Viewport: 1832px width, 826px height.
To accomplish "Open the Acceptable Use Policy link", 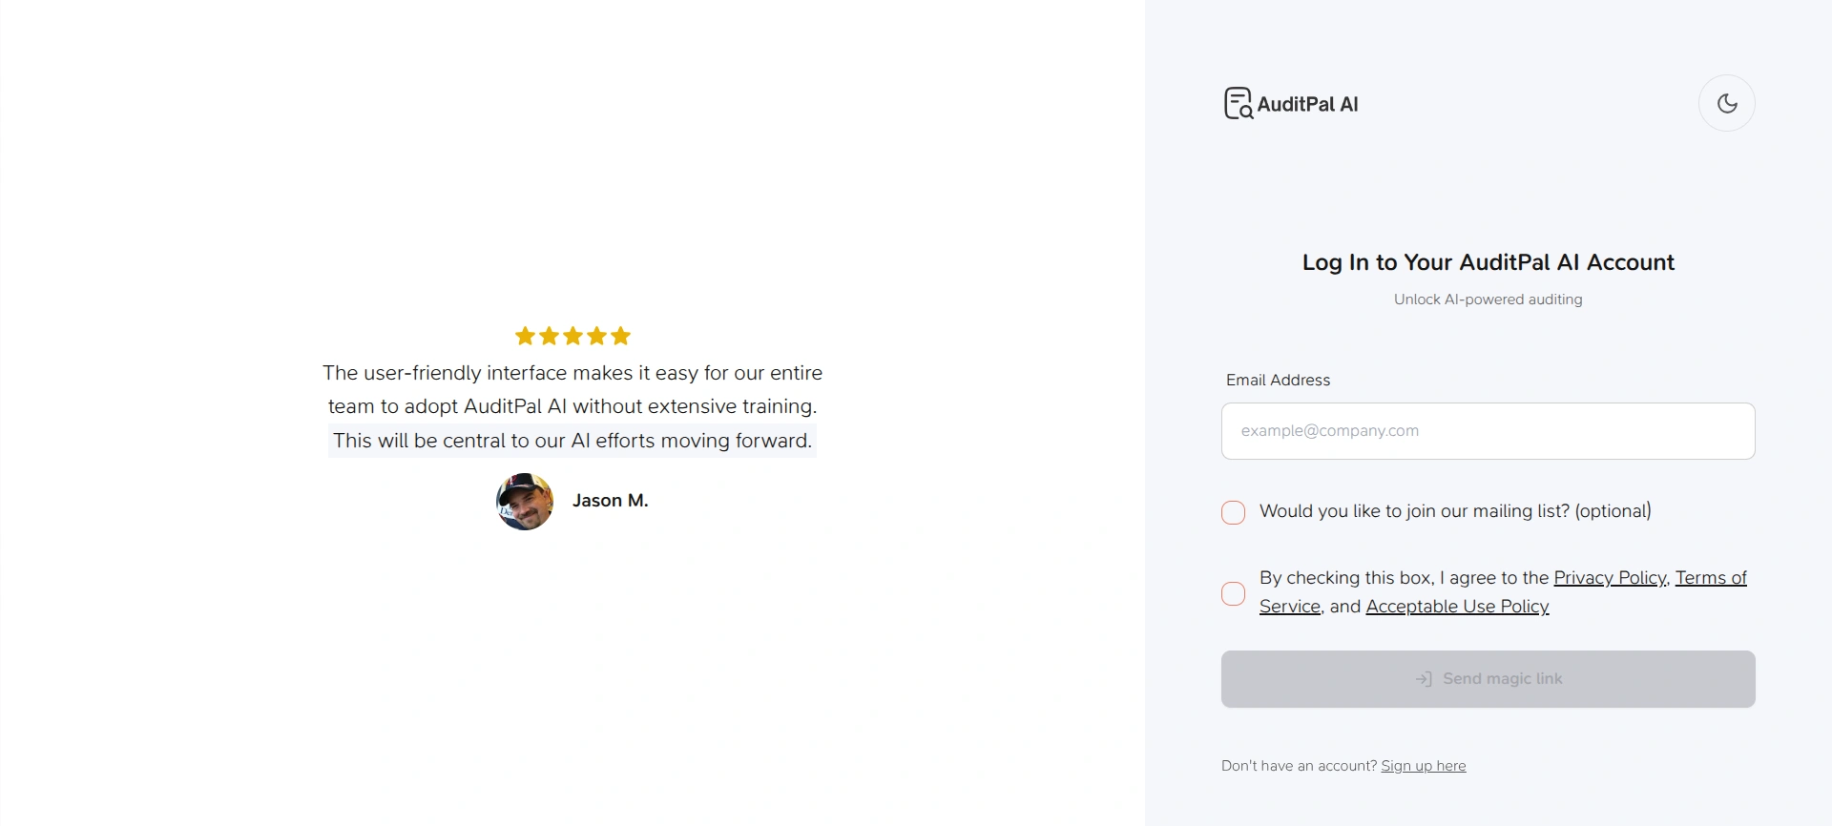I will click(1457, 607).
